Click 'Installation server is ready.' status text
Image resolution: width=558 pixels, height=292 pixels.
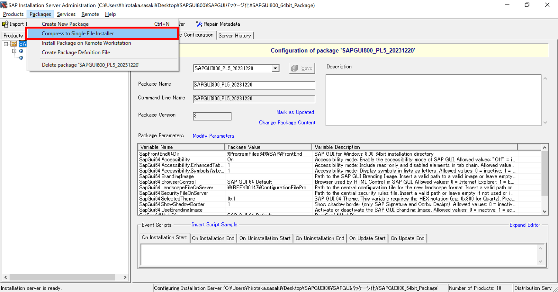click(x=31, y=288)
